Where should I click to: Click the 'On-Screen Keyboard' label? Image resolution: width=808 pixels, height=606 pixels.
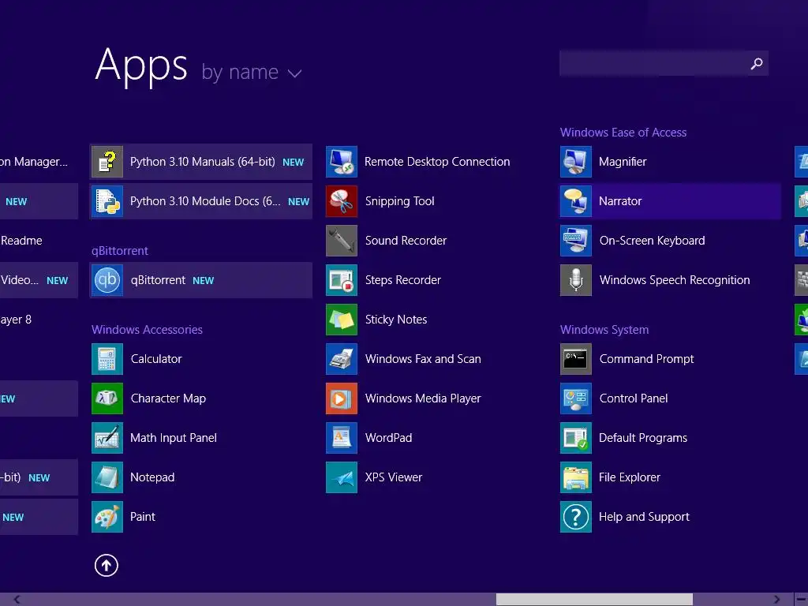pyautogui.click(x=652, y=241)
